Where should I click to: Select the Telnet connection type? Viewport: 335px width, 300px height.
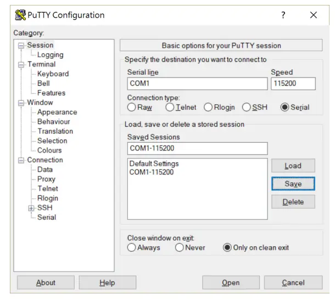(x=170, y=107)
